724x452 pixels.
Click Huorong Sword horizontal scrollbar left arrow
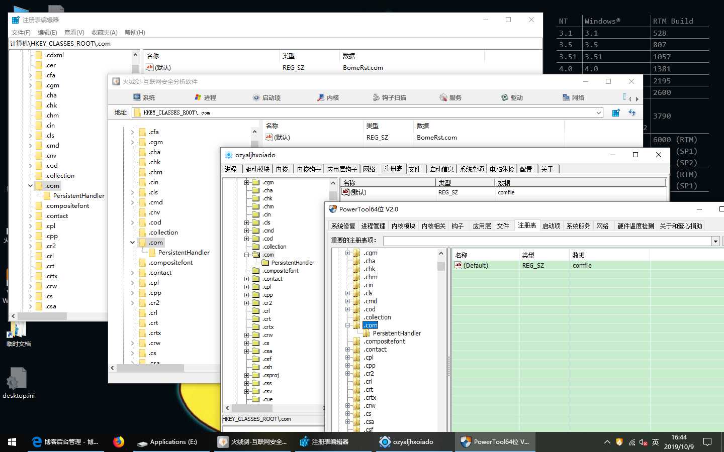[113, 368]
